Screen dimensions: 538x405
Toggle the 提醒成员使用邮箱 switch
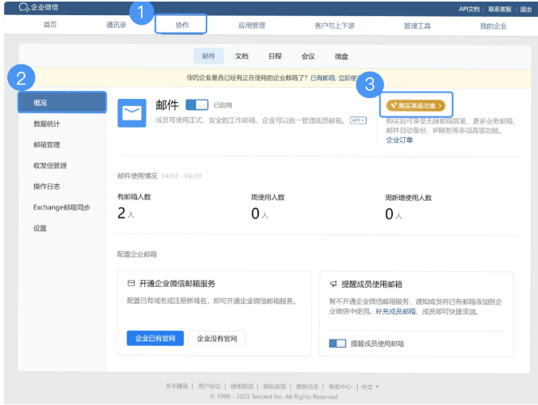click(337, 344)
